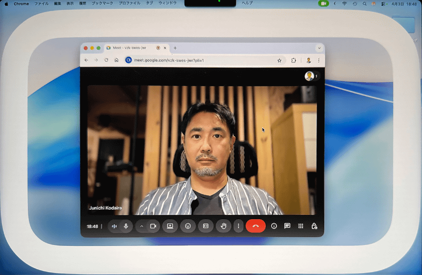The image size is (422, 275).
Task: Click the recording indicator on the Meet tab
Action: pos(158,48)
